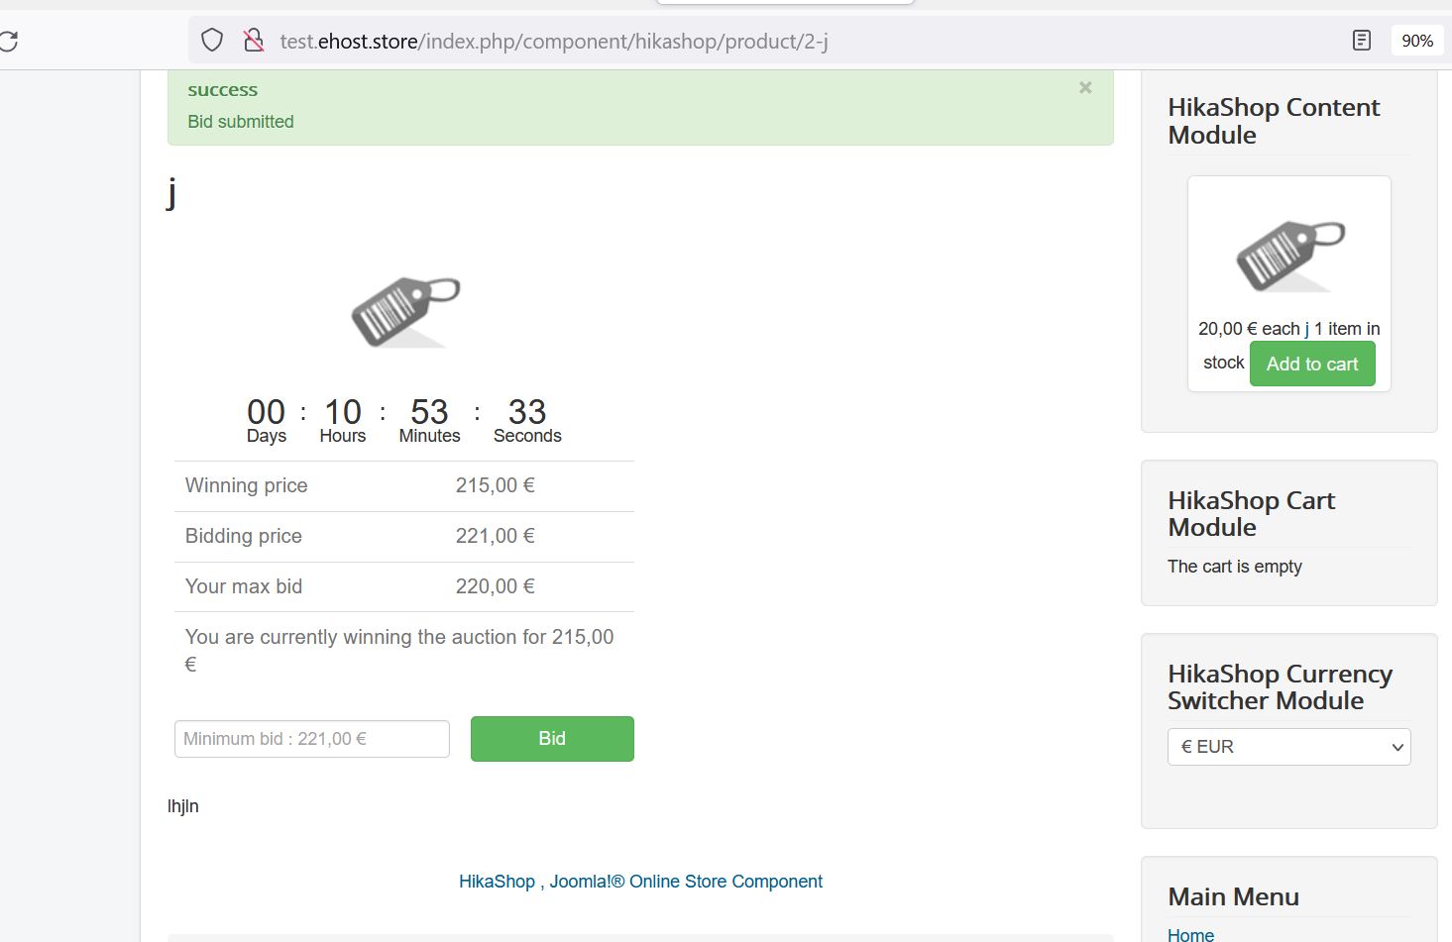
Task: Click "The cart is empty" cart text
Action: 1234,567
